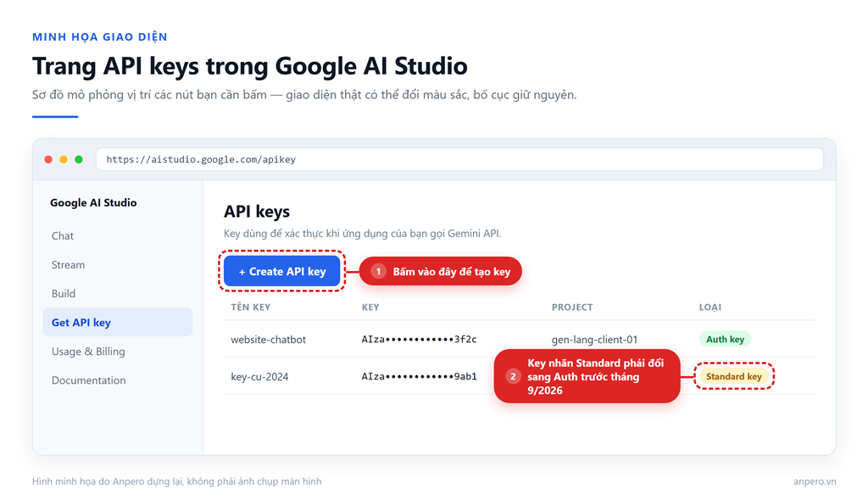Click the masked key ending in 9ab1
868x504 pixels.
click(419, 376)
